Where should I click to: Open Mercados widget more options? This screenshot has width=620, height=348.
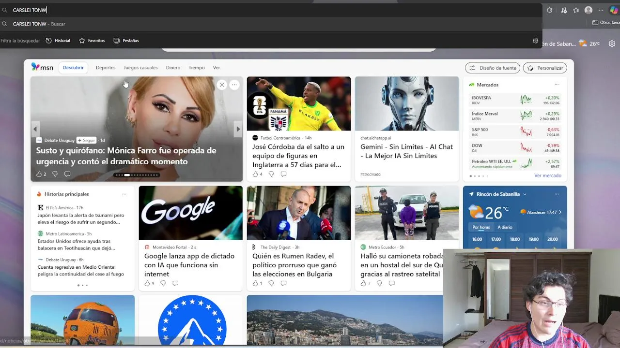coord(557,85)
